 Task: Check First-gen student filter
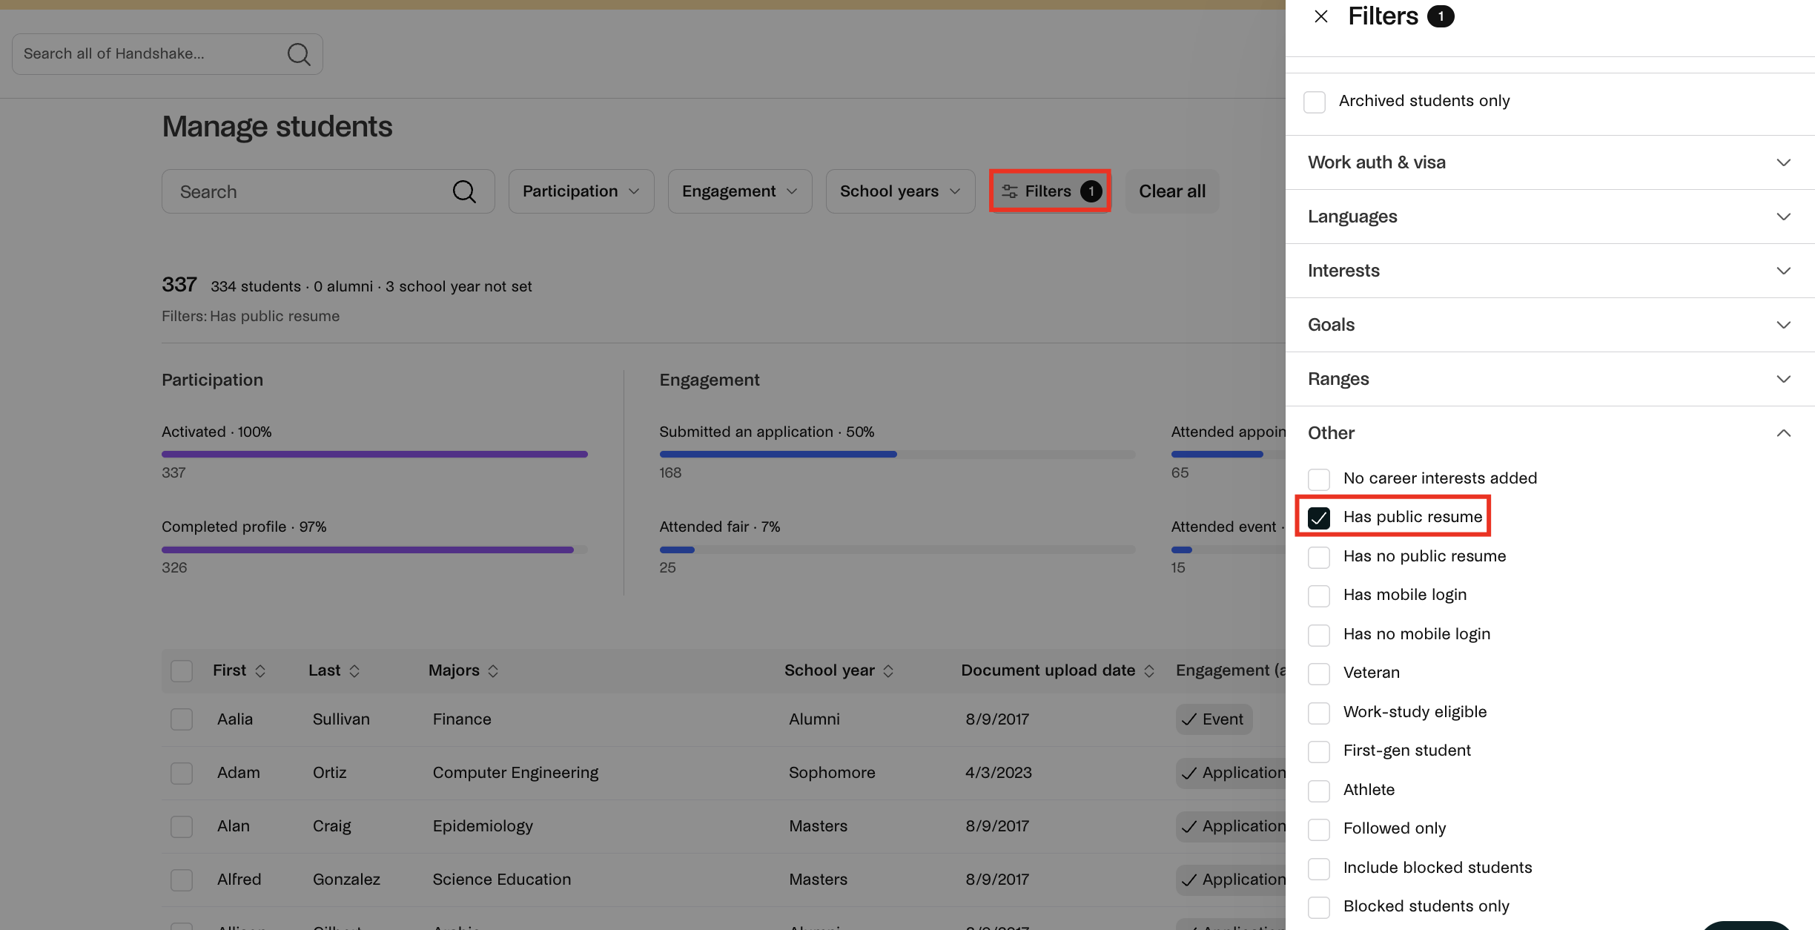click(x=1319, y=751)
